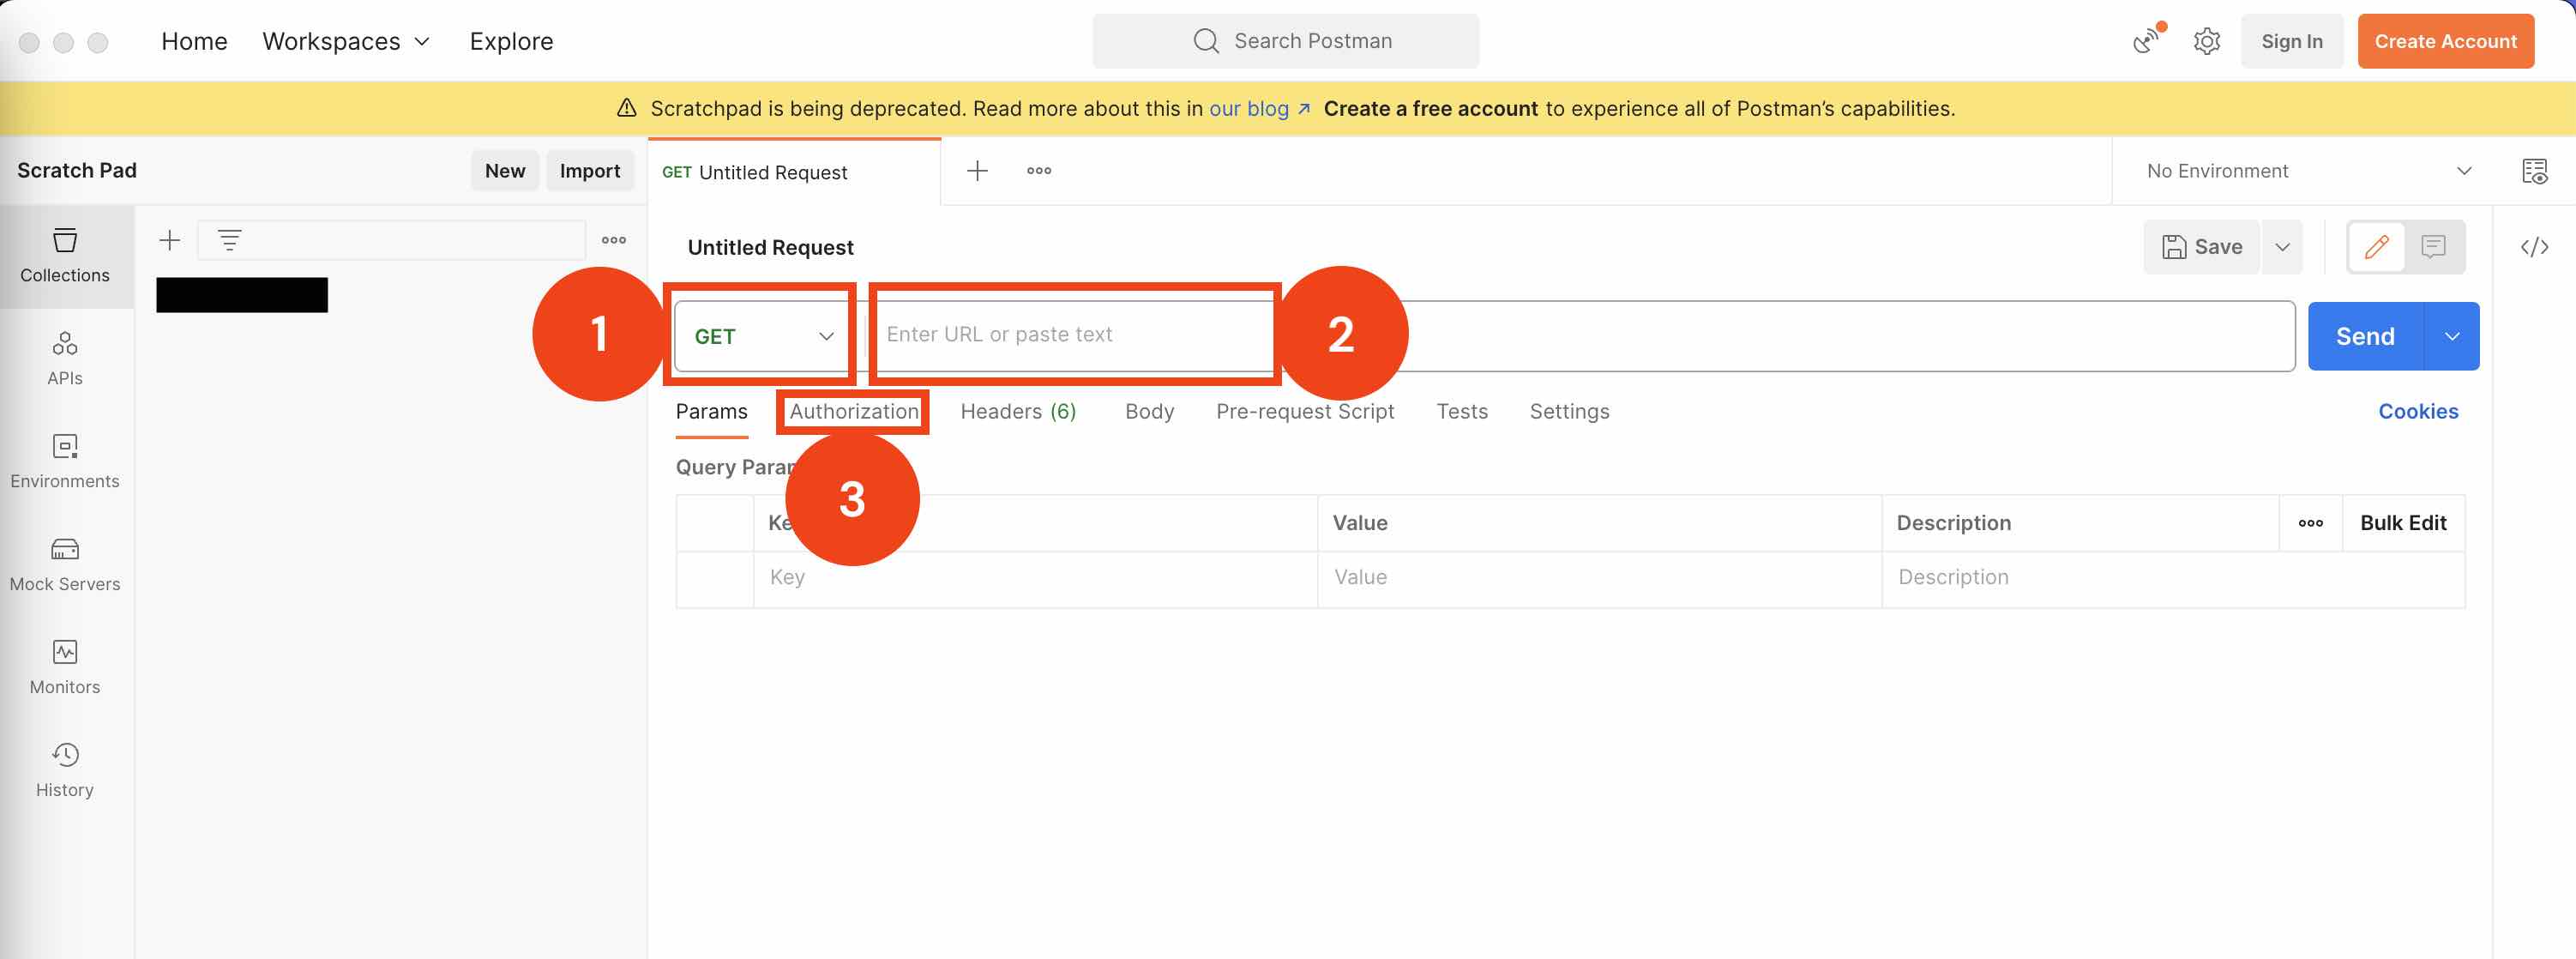Expand the Workspaces dropdown

346,41
